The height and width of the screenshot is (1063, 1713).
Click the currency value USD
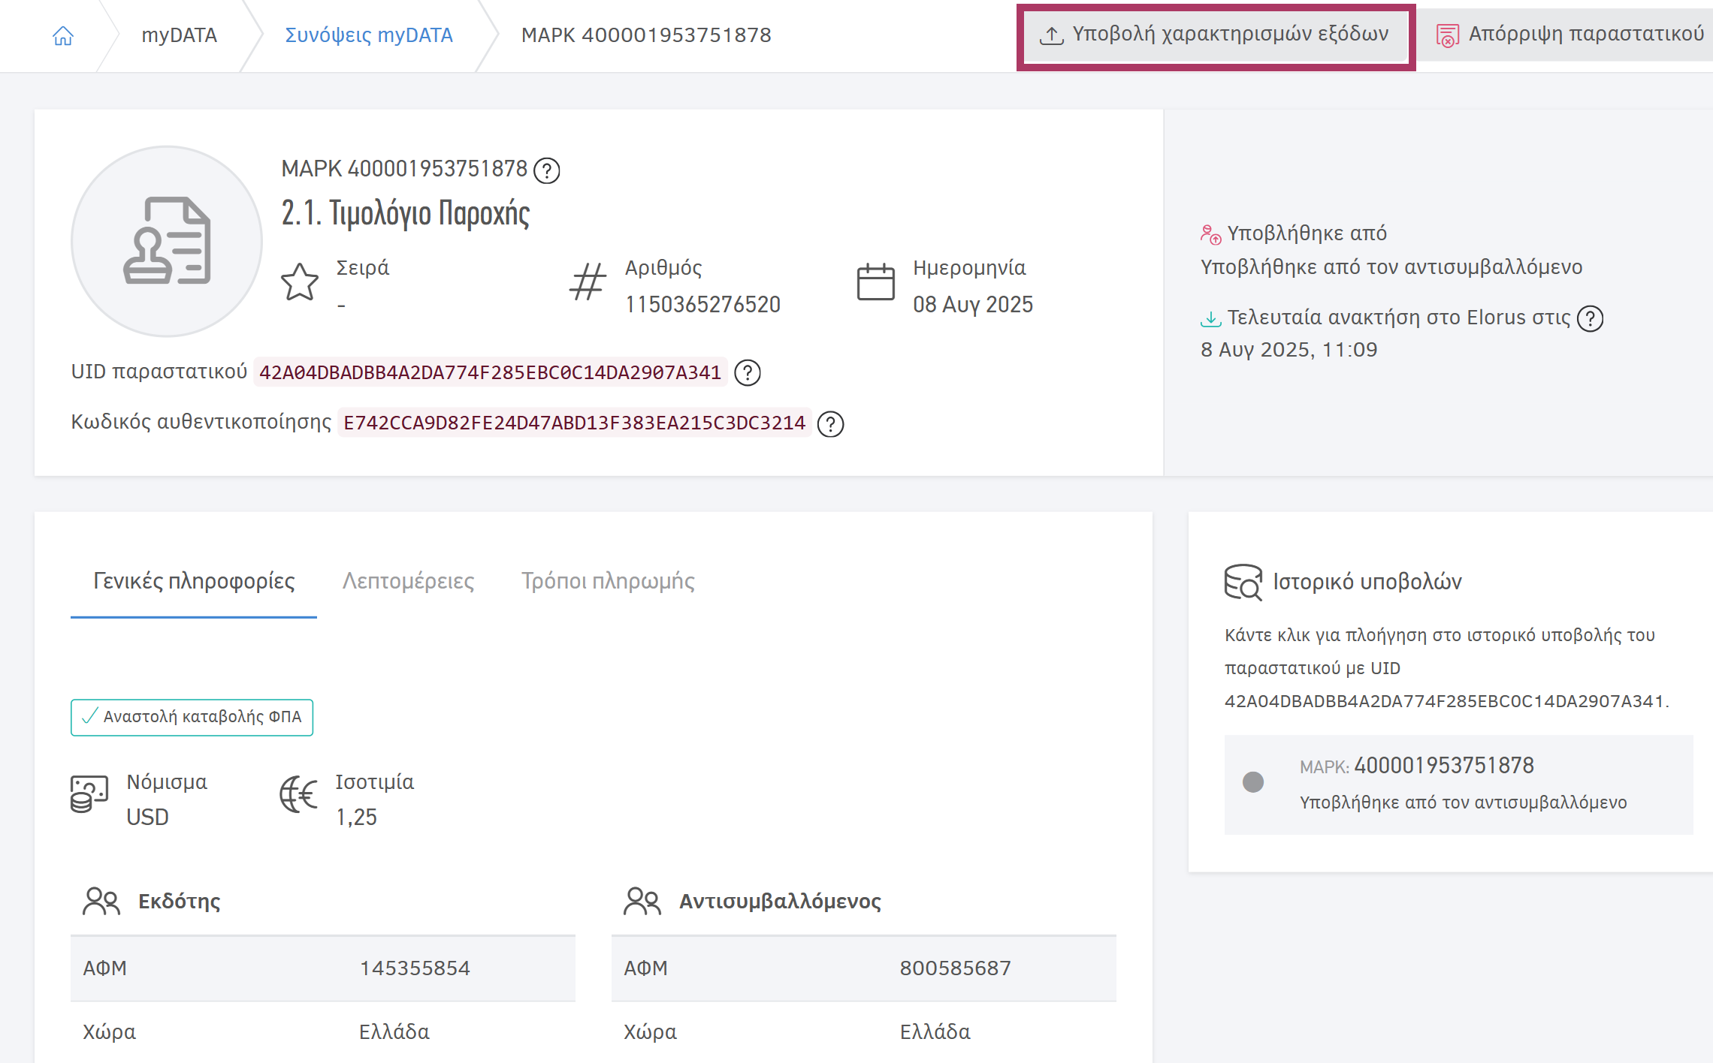pos(147,817)
